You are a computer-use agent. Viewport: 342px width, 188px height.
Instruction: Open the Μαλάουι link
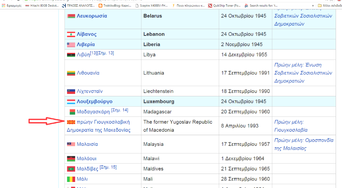(x=87, y=159)
